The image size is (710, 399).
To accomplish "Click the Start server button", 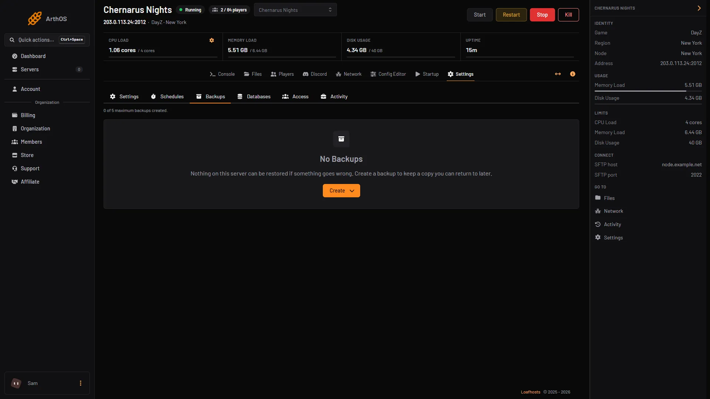I will point(480,15).
